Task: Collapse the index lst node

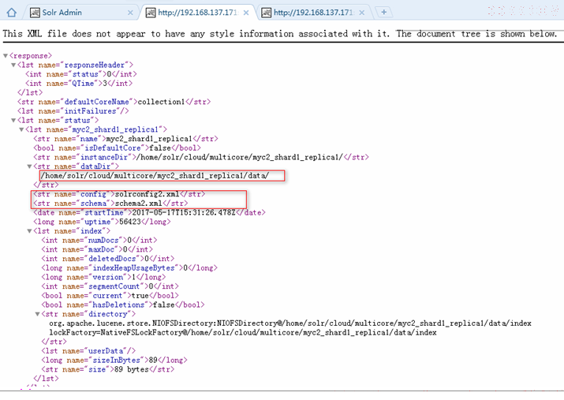Action: (29, 231)
